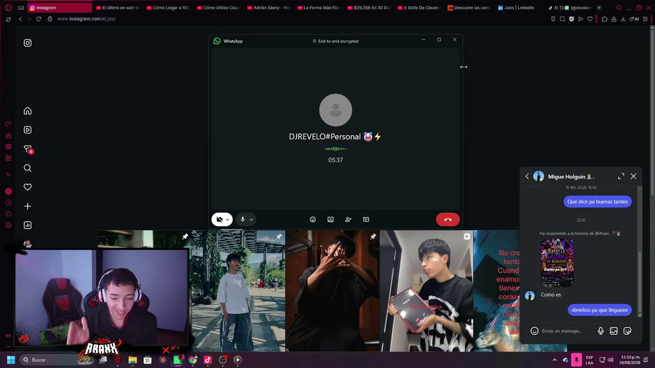
Task: Expand camera options arrow in WhatsApp call
Action: [x=228, y=220]
